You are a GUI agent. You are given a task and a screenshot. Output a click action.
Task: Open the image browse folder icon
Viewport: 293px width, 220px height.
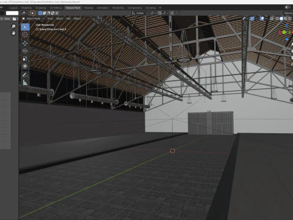(x=14, y=19)
